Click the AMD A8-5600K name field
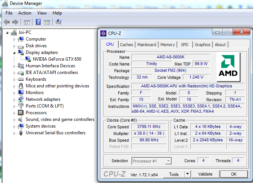The height and width of the screenshot is (183, 253). (x=171, y=57)
